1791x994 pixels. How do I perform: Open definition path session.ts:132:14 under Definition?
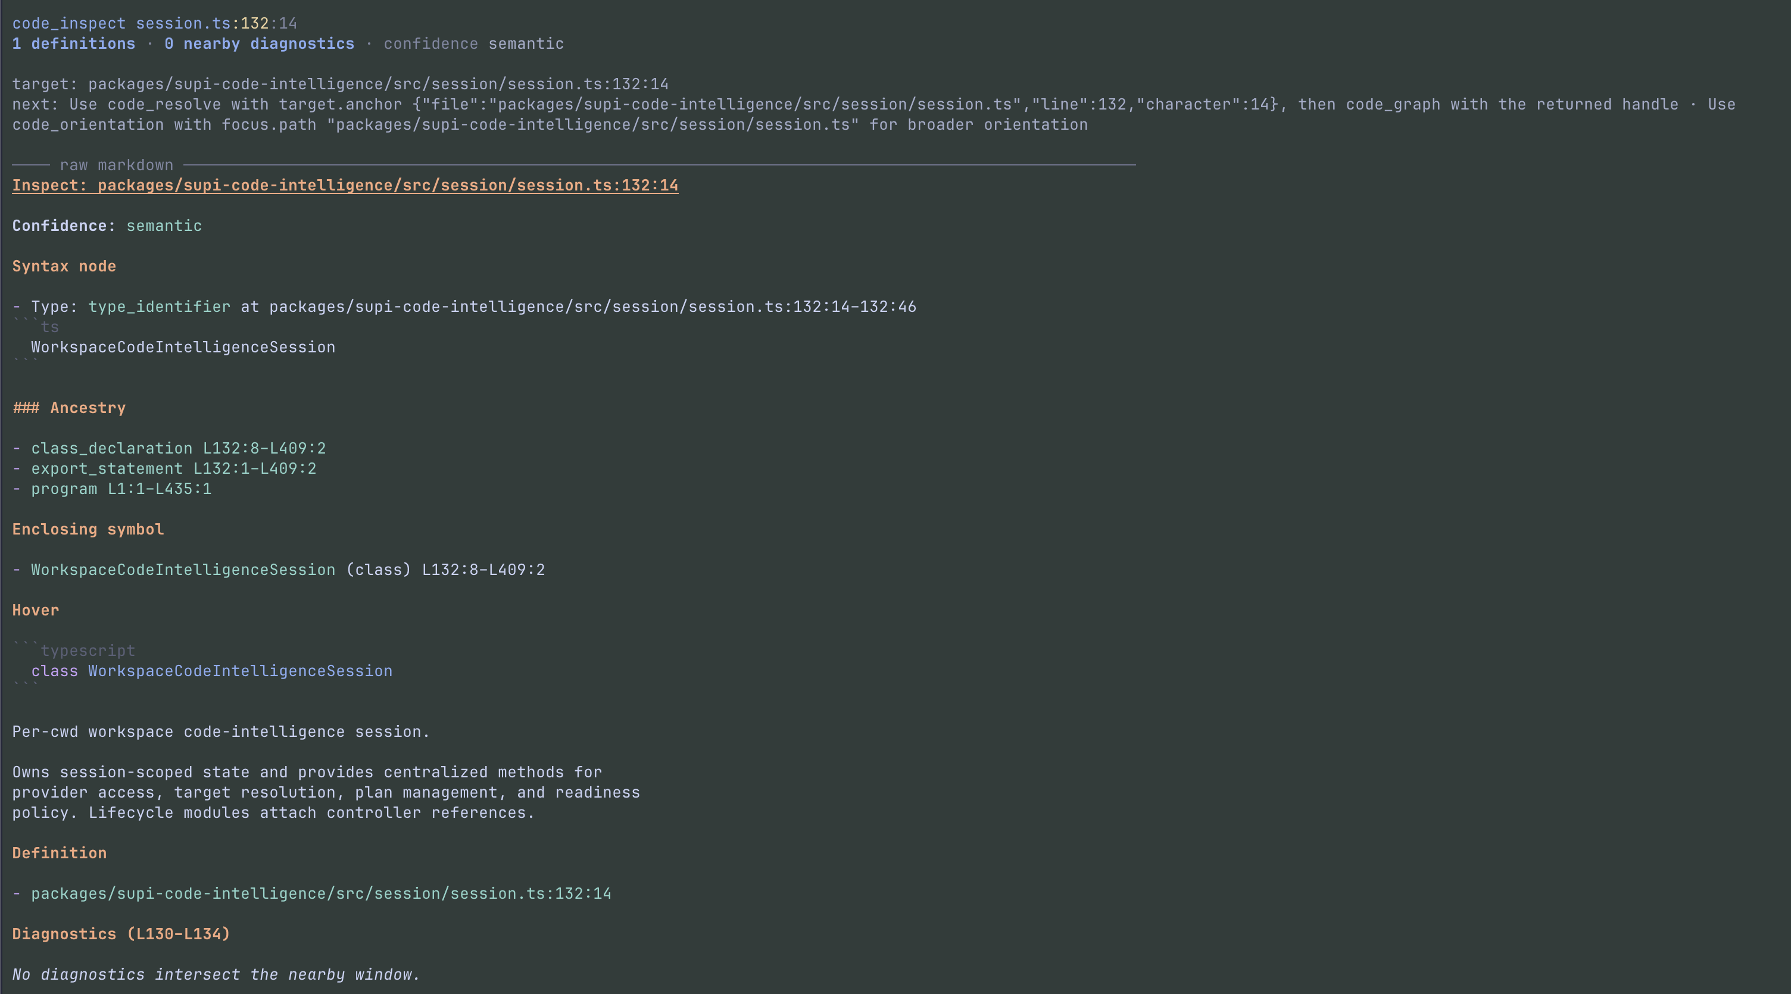[321, 894]
